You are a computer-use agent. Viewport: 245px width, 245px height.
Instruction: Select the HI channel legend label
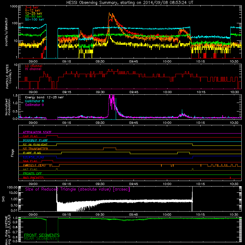(x=33, y=69)
